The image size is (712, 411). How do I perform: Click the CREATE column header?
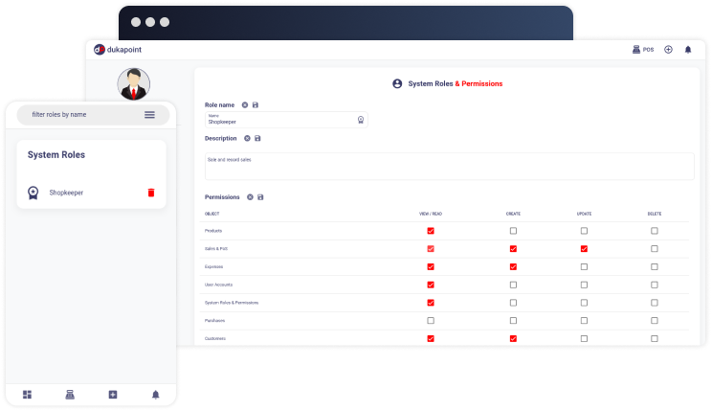[513, 214]
